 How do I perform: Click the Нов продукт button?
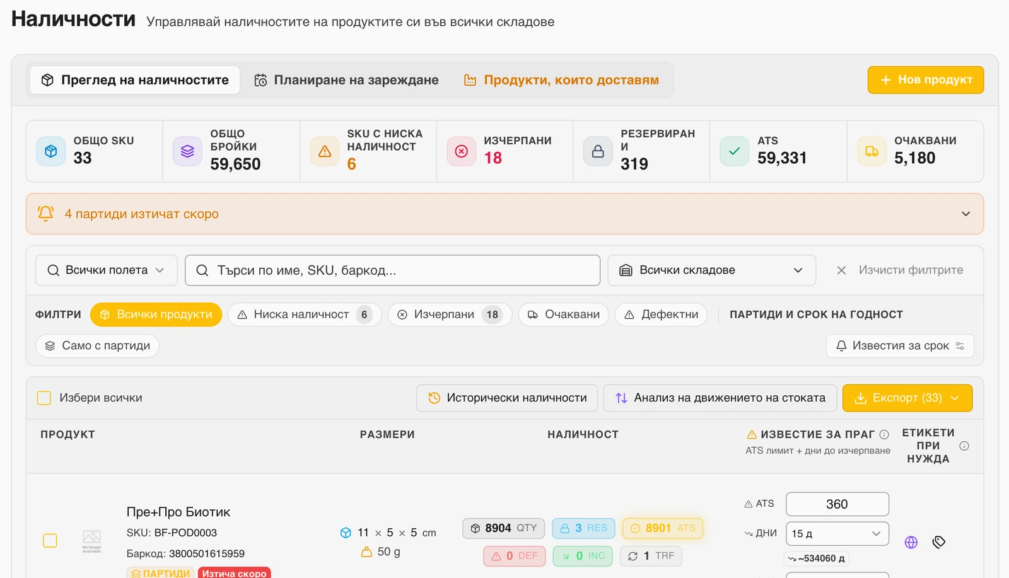coord(926,80)
